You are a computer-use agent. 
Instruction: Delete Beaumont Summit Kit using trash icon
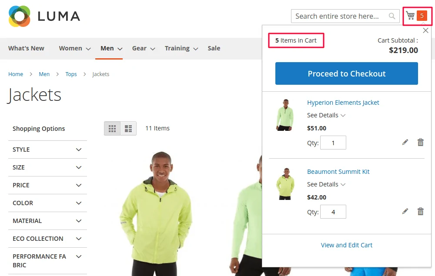[x=420, y=211]
